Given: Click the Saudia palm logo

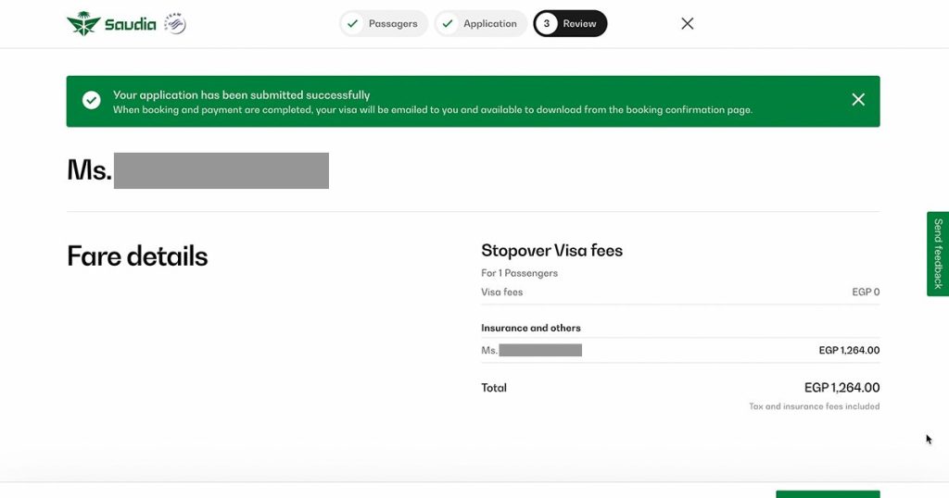Looking at the screenshot, I should click(83, 24).
